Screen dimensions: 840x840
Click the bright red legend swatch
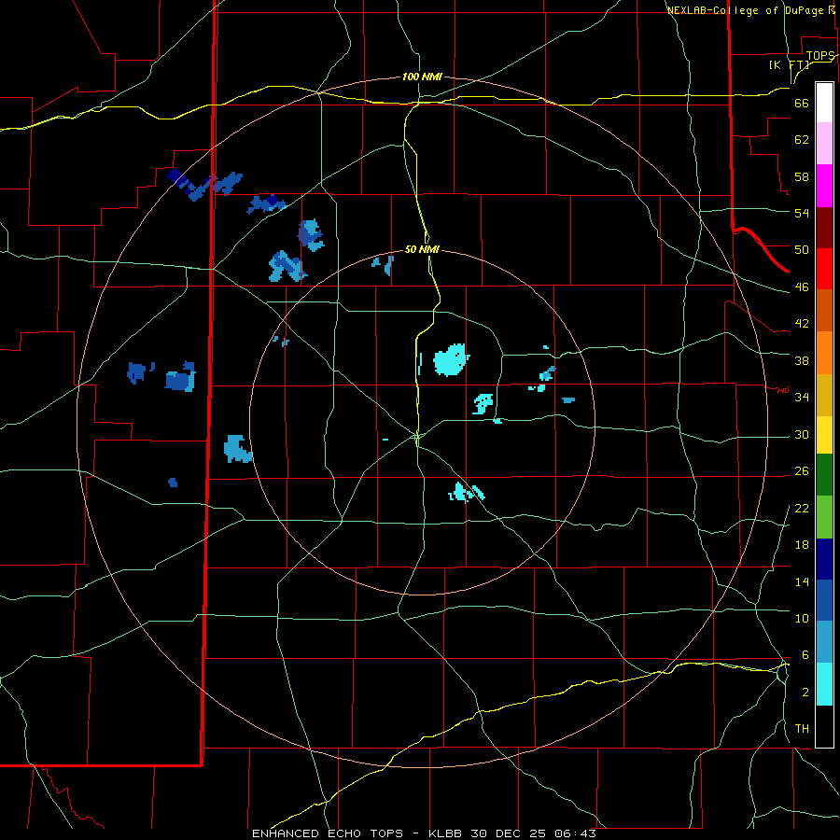click(824, 269)
